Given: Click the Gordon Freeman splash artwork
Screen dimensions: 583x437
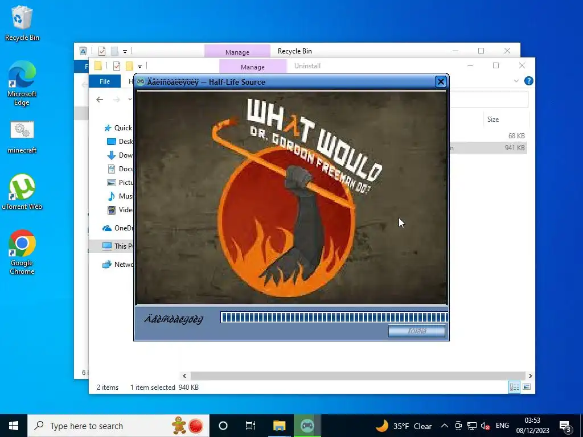Looking at the screenshot, I should 291,197.
